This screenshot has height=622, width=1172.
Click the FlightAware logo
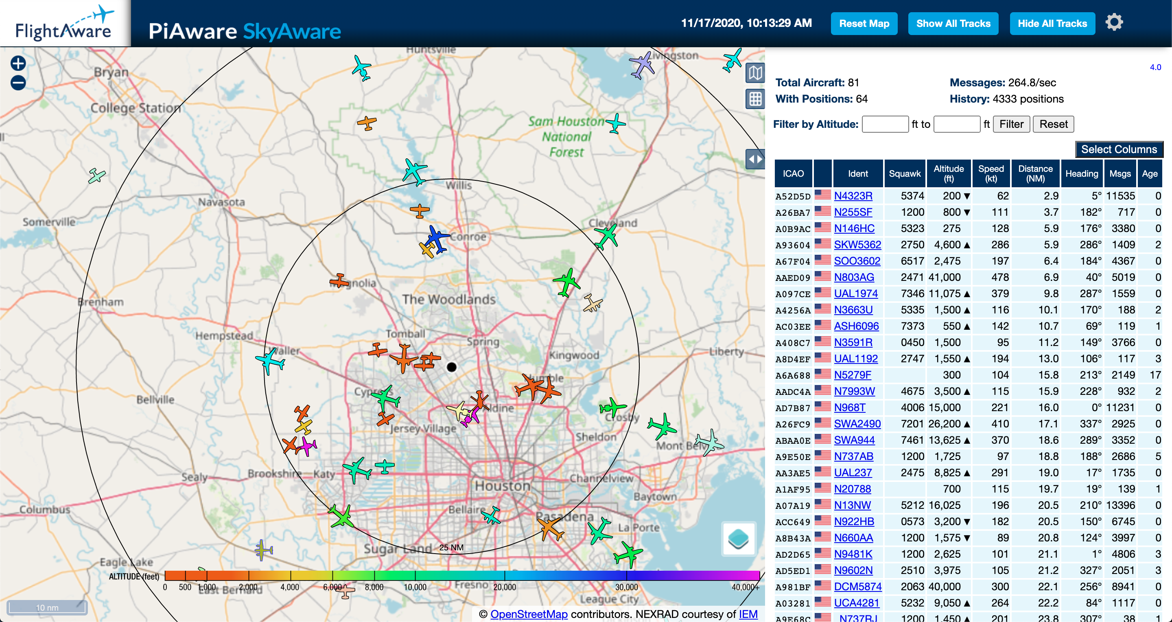(x=65, y=24)
